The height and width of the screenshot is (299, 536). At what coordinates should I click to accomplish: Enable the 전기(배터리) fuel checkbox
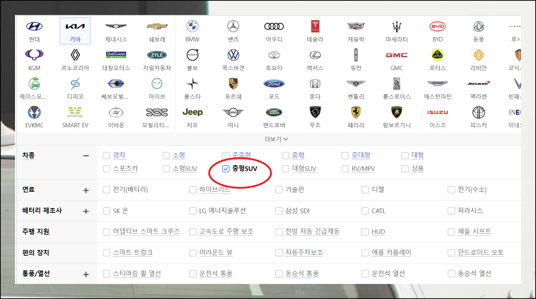click(106, 190)
